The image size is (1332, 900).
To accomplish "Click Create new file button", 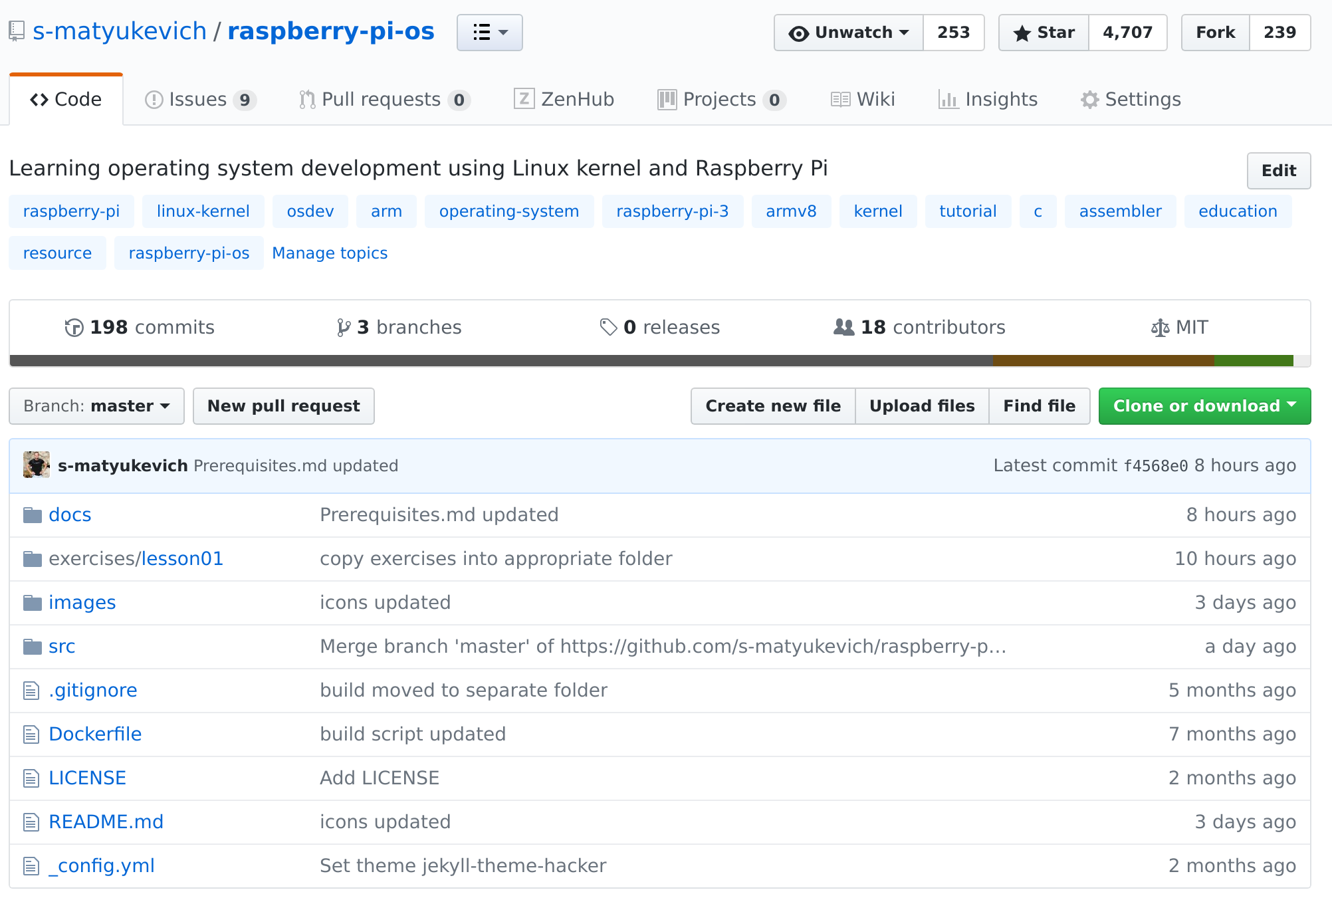I will coord(773,406).
